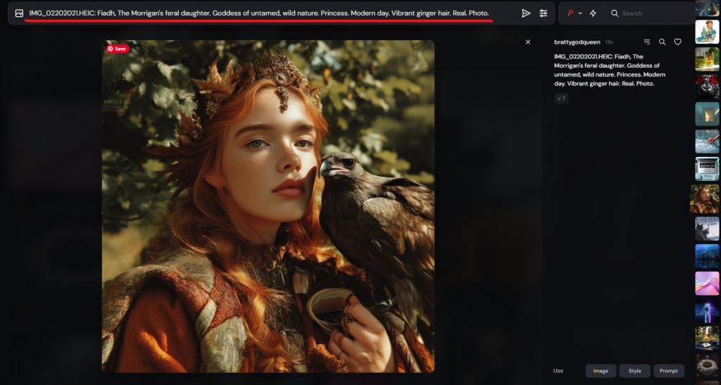Screen dimensions: 721x385
Task: Select the teal retro computer thumbnail
Action: (707, 169)
